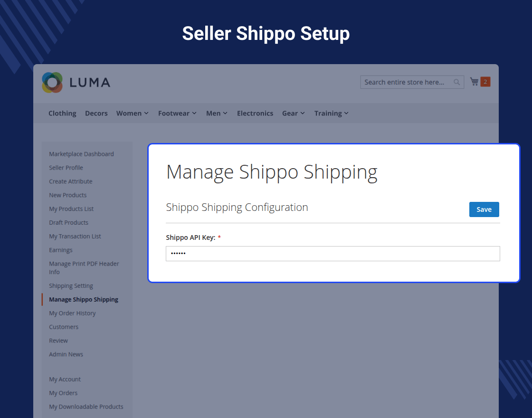
Task: Open the Clothing menu item
Action: 62,114
